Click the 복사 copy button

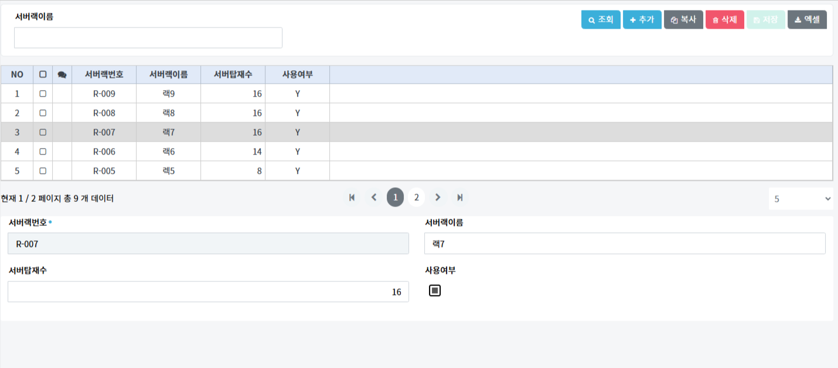click(683, 20)
